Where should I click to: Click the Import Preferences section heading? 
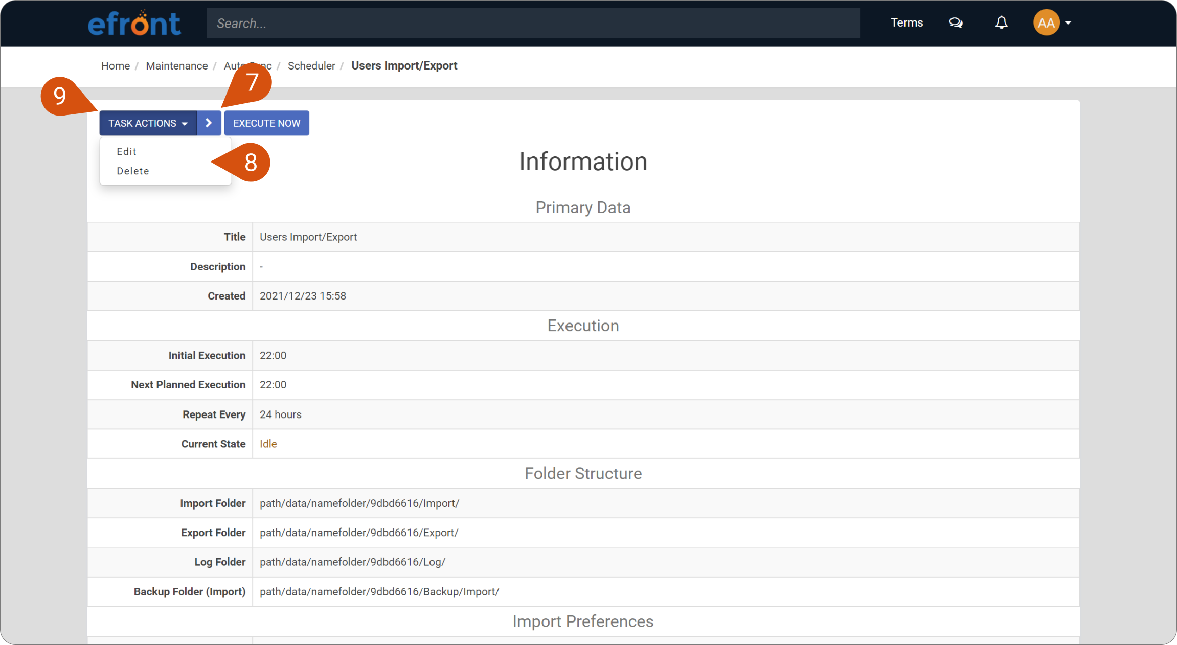pyautogui.click(x=583, y=621)
